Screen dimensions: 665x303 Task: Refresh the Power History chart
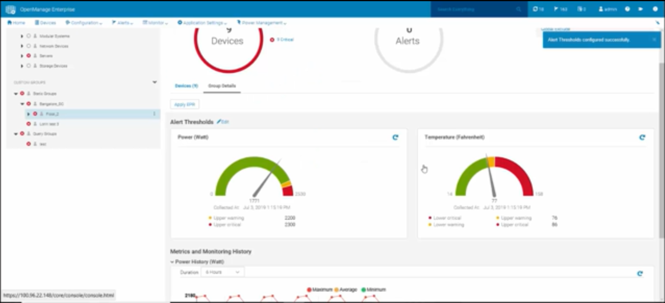(640, 273)
